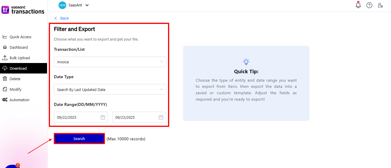Image resolution: width=391 pixels, height=168 pixels.
Task: Open the Delete sidebar section
Action: (x=15, y=79)
